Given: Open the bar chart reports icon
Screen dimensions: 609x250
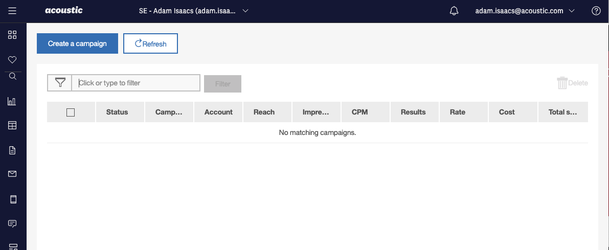Looking at the screenshot, I should point(13,101).
